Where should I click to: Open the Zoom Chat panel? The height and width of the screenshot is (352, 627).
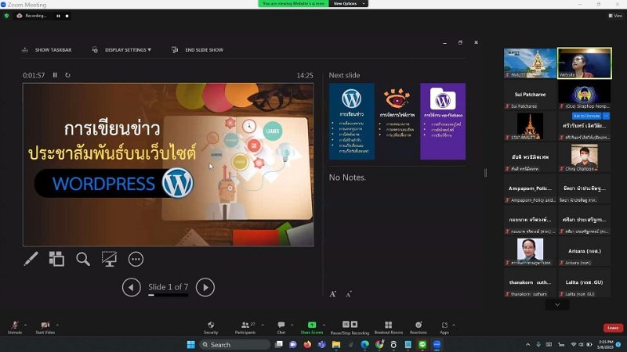[x=281, y=327]
